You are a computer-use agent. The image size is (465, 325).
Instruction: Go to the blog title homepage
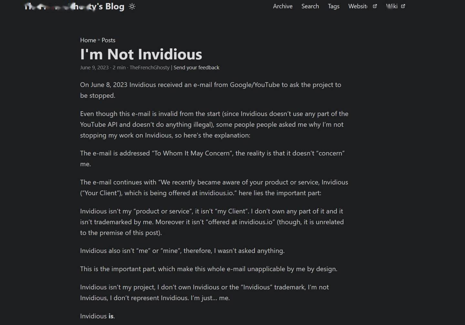75,6
